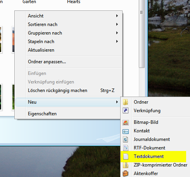Click the Aktenkoffer briefcase icon
Image resolution: width=190 pixels, height=177 pixels.
125,174
